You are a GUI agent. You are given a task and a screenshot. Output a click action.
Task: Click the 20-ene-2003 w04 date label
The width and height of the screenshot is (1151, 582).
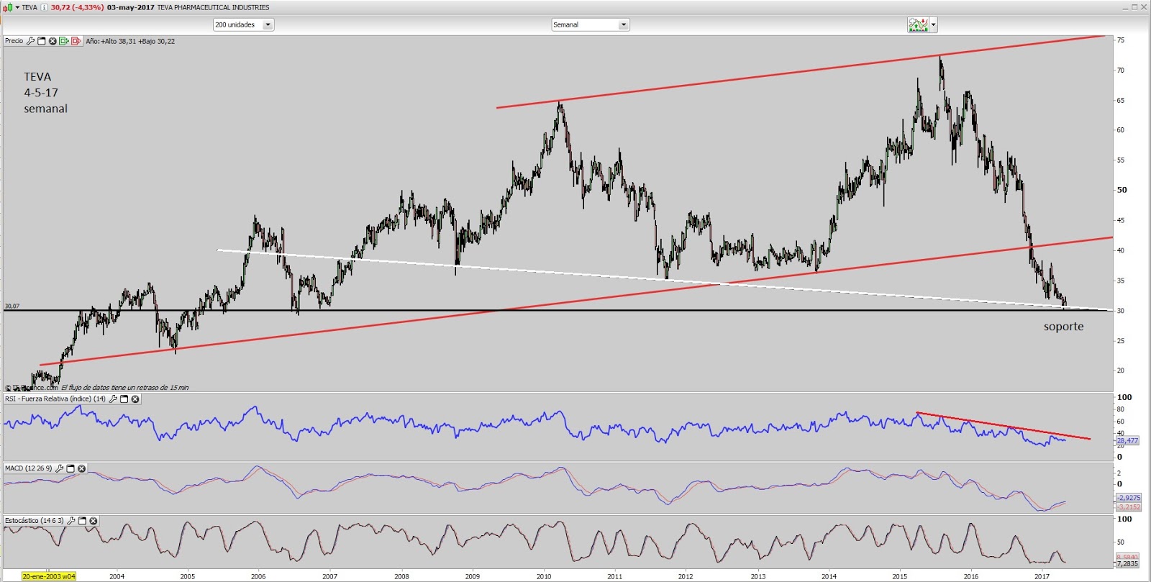pos(48,576)
